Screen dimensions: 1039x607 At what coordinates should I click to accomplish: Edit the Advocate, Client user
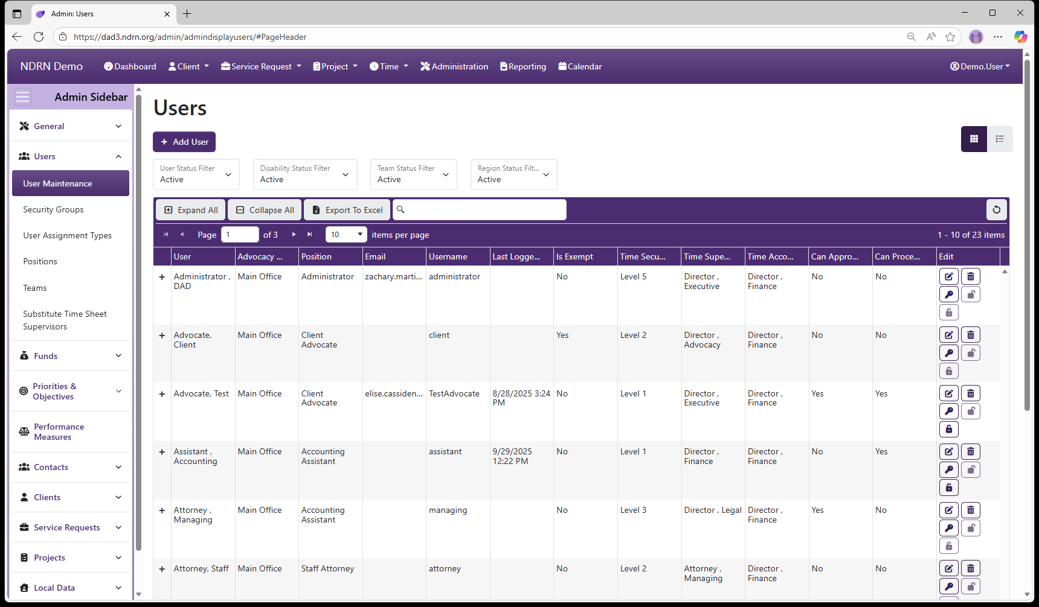(x=949, y=335)
